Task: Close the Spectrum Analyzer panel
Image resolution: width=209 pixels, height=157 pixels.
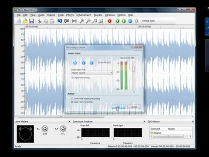Action: pyautogui.click(x=144, y=121)
